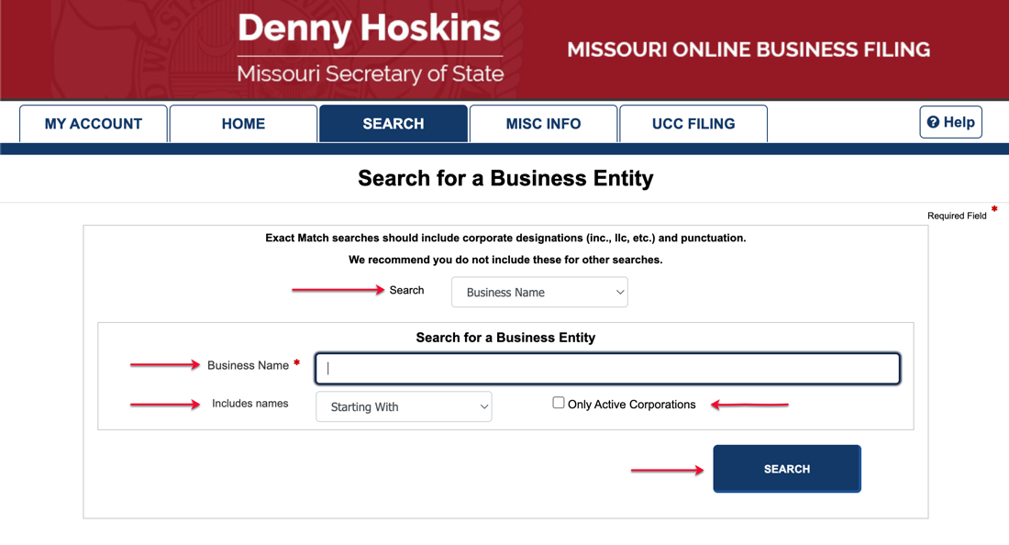Go to the HOME tab
The image size is (1009, 545).
click(243, 124)
